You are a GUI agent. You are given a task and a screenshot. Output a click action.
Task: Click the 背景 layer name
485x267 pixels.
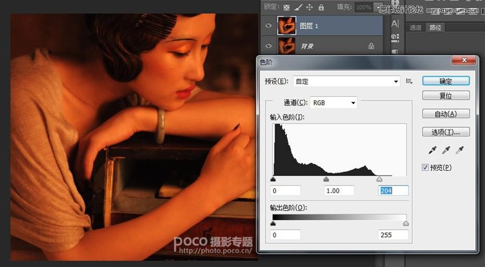click(x=307, y=47)
